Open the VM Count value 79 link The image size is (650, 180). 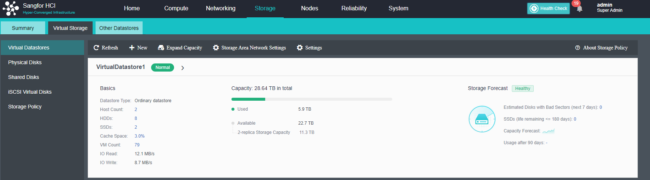coord(137,145)
